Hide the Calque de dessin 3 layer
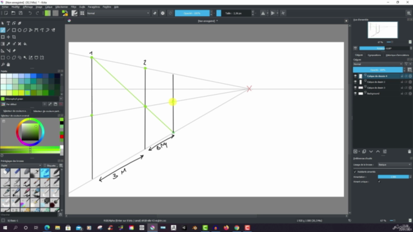 click(x=356, y=88)
